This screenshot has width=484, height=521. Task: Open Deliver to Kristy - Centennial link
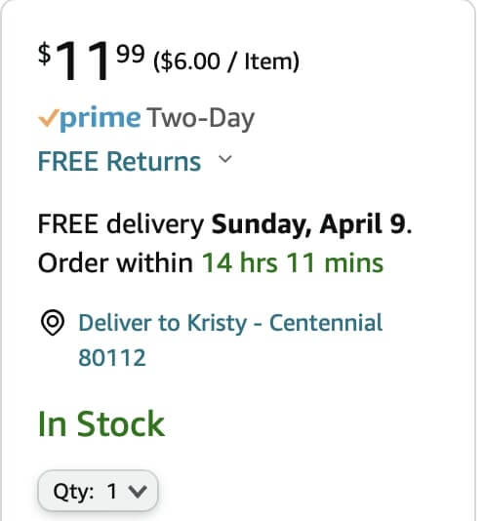(230, 323)
